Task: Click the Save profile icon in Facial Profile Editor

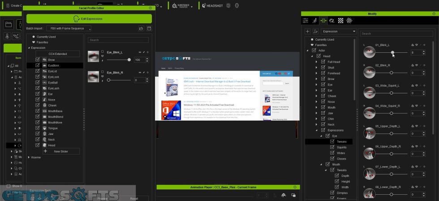Action: coord(149,29)
